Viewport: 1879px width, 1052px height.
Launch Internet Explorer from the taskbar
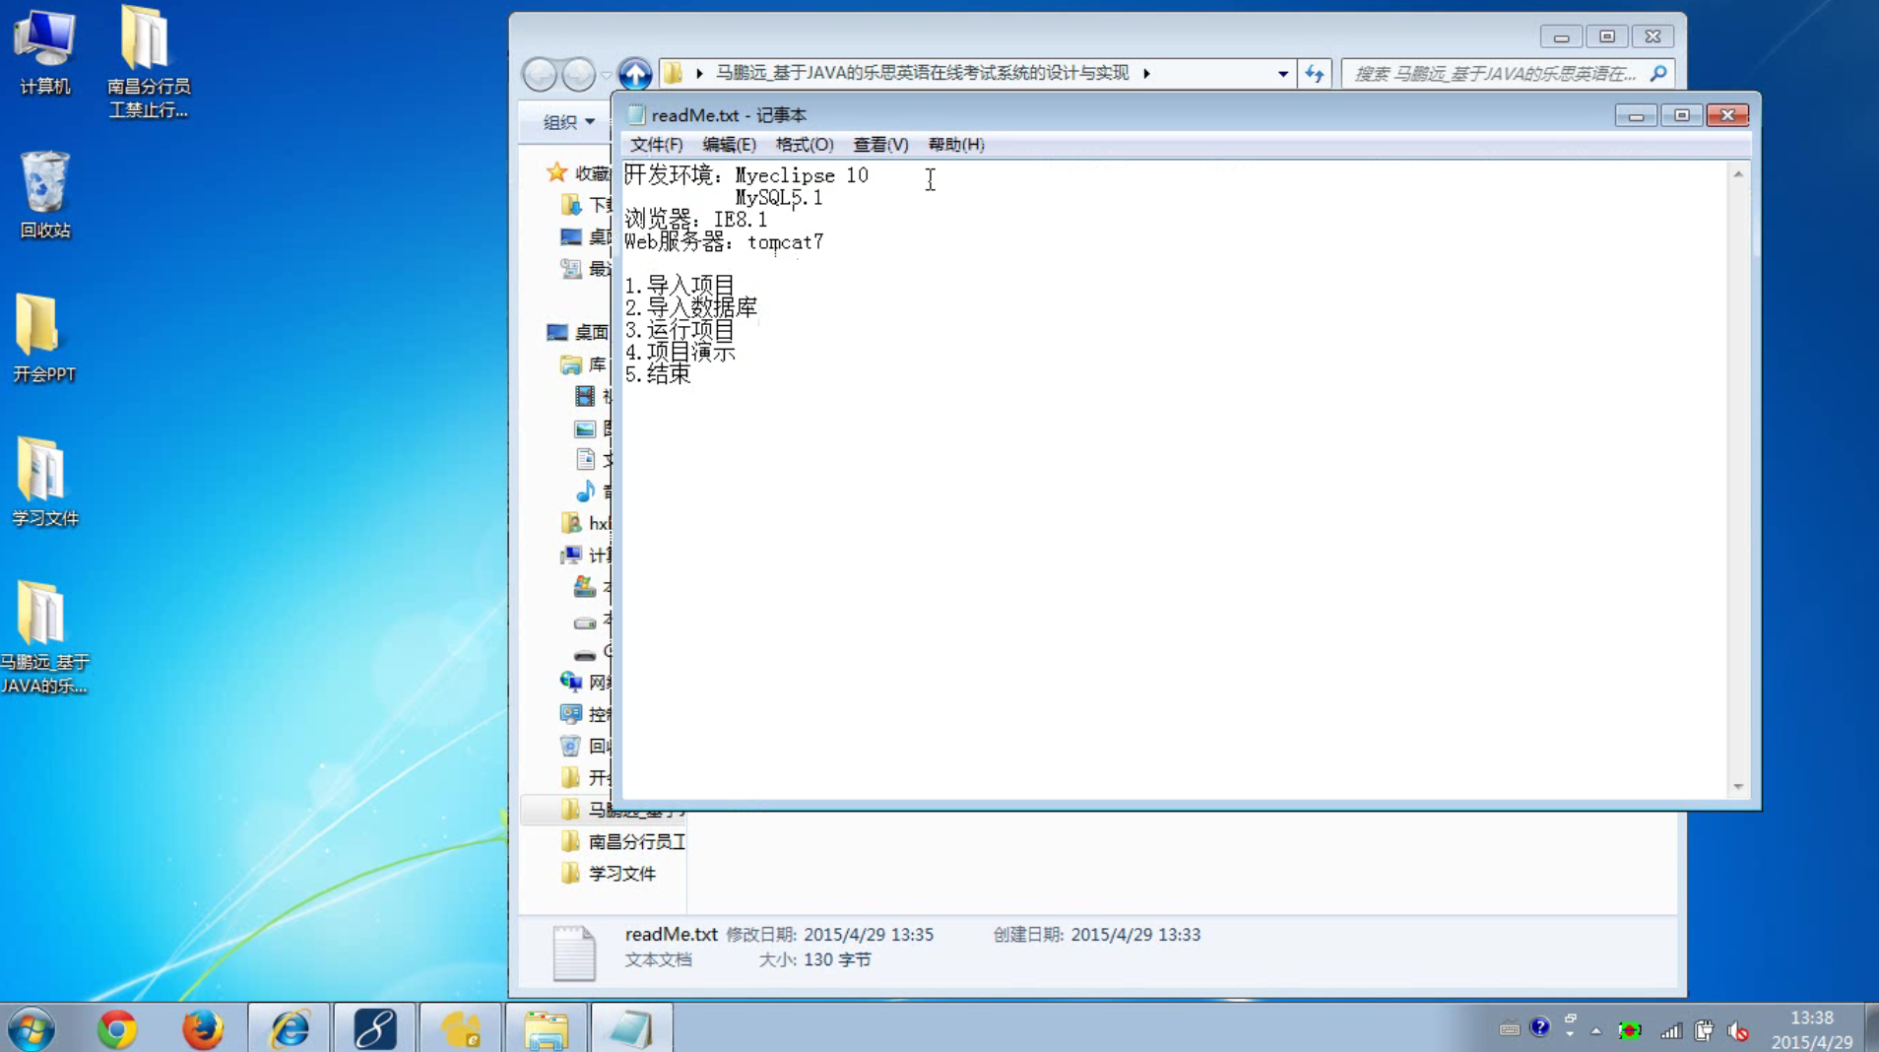point(290,1029)
